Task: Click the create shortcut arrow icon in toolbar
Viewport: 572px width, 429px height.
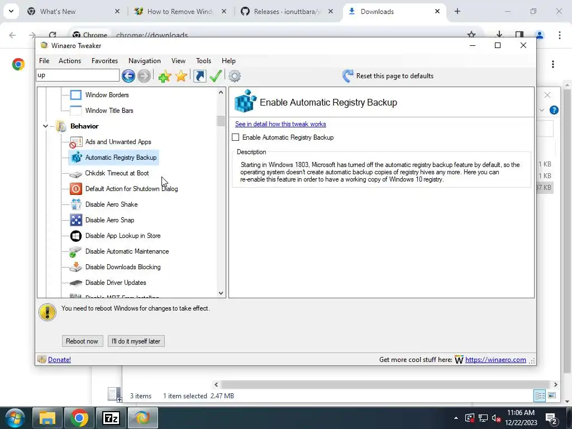Action: [x=199, y=76]
